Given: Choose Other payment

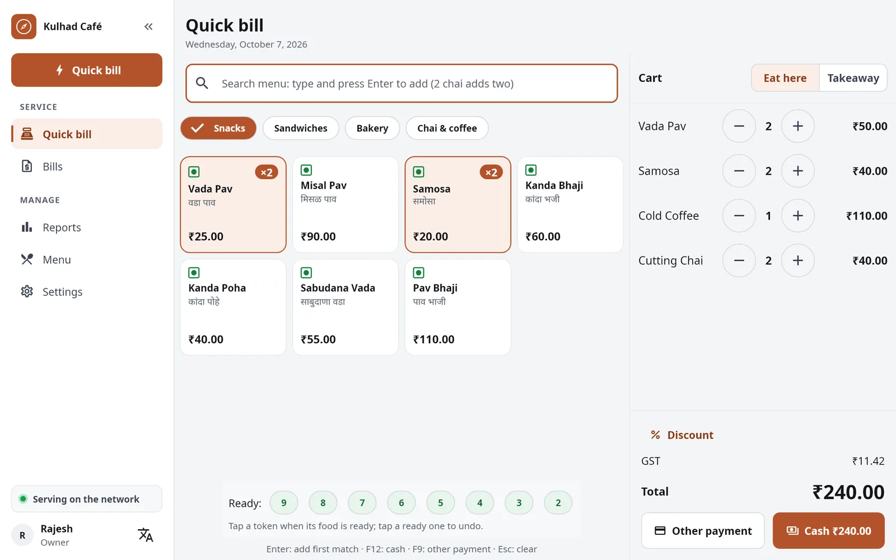Looking at the screenshot, I should [703, 531].
